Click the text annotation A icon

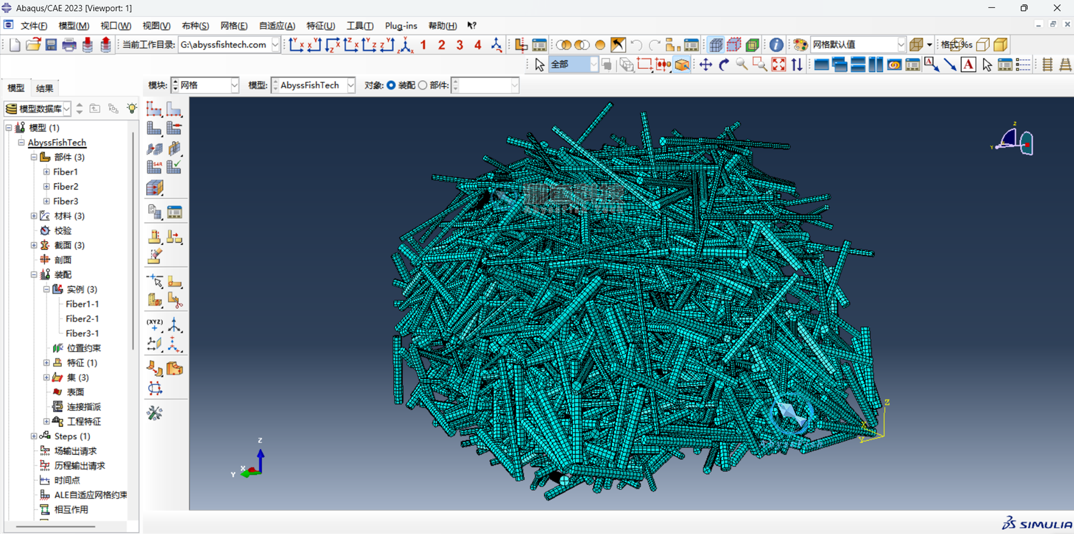pos(968,65)
